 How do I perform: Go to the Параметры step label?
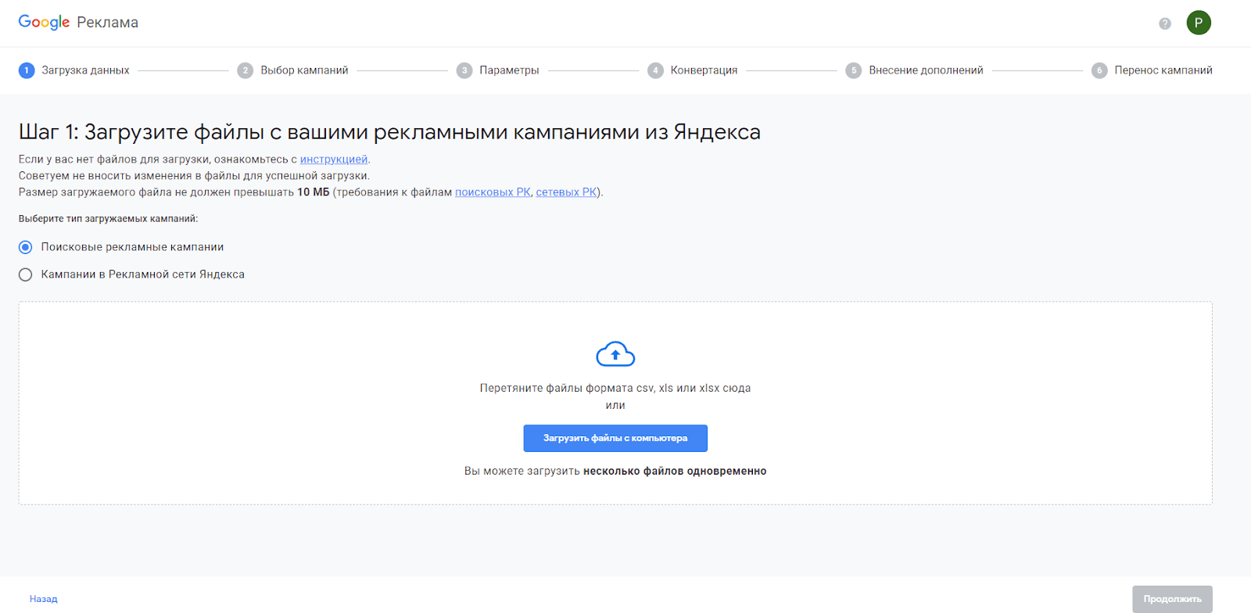509,70
